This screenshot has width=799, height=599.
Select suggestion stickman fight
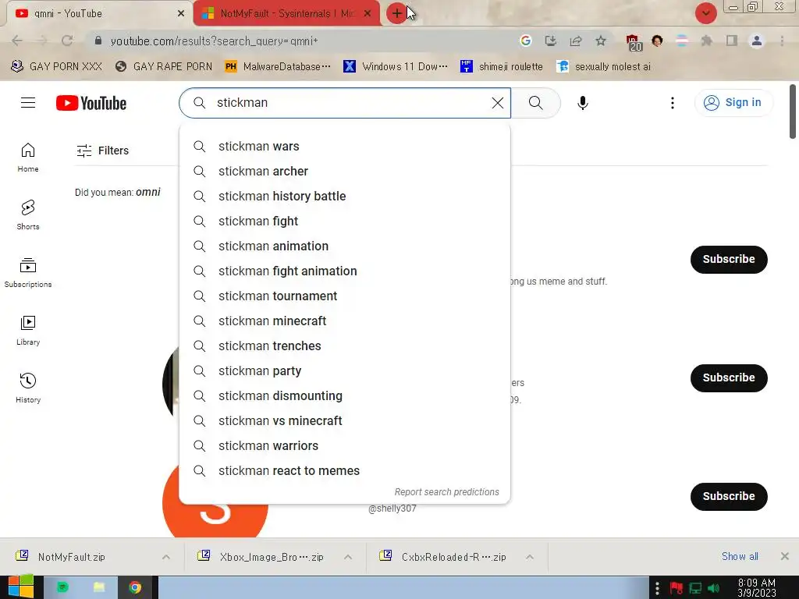(344, 221)
